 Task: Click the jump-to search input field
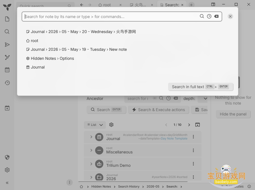(111, 17)
